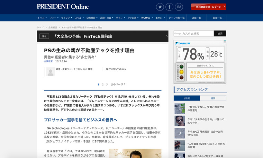Click the Google custom search field
The height and width of the screenshot is (158, 263).
coord(193,34)
